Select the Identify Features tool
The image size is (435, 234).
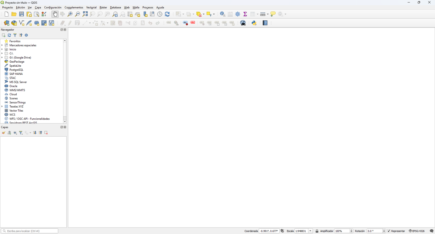click(223, 14)
